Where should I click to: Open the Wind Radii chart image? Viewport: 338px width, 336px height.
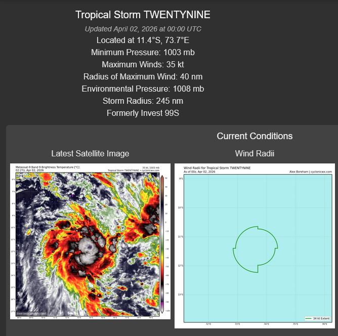pyautogui.click(x=255, y=246)
